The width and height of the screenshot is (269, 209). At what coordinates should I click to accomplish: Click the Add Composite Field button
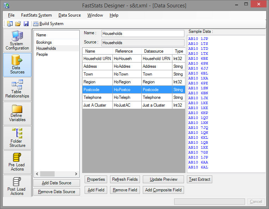tap(163, 190)
